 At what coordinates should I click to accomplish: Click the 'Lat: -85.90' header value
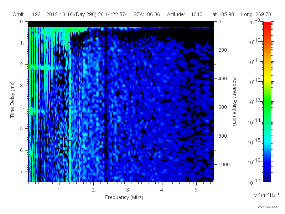(222, 14)
